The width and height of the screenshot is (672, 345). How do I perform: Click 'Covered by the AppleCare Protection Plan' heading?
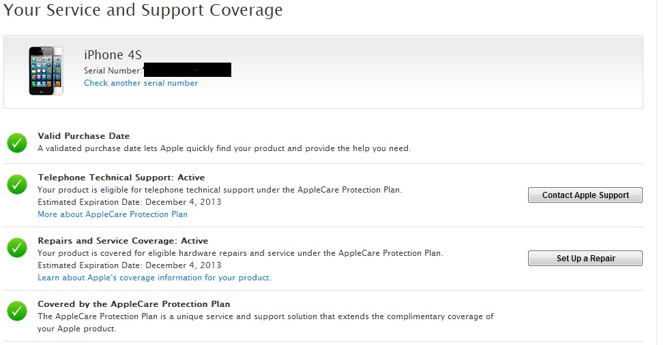click(x=134, y=304)
